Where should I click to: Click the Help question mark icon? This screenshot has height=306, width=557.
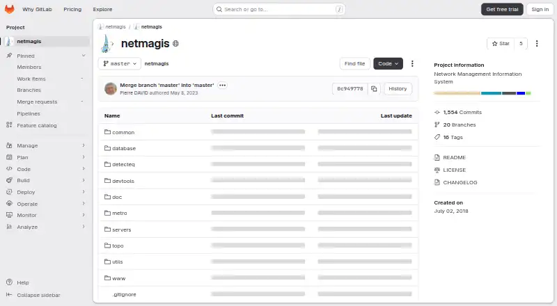coord(9,282)
